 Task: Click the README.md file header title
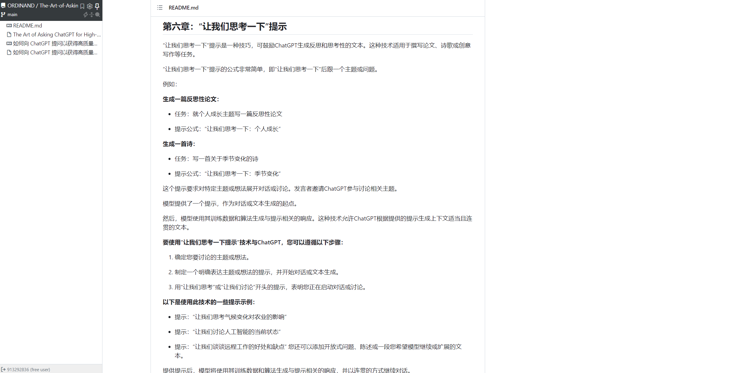pos(183,8)
